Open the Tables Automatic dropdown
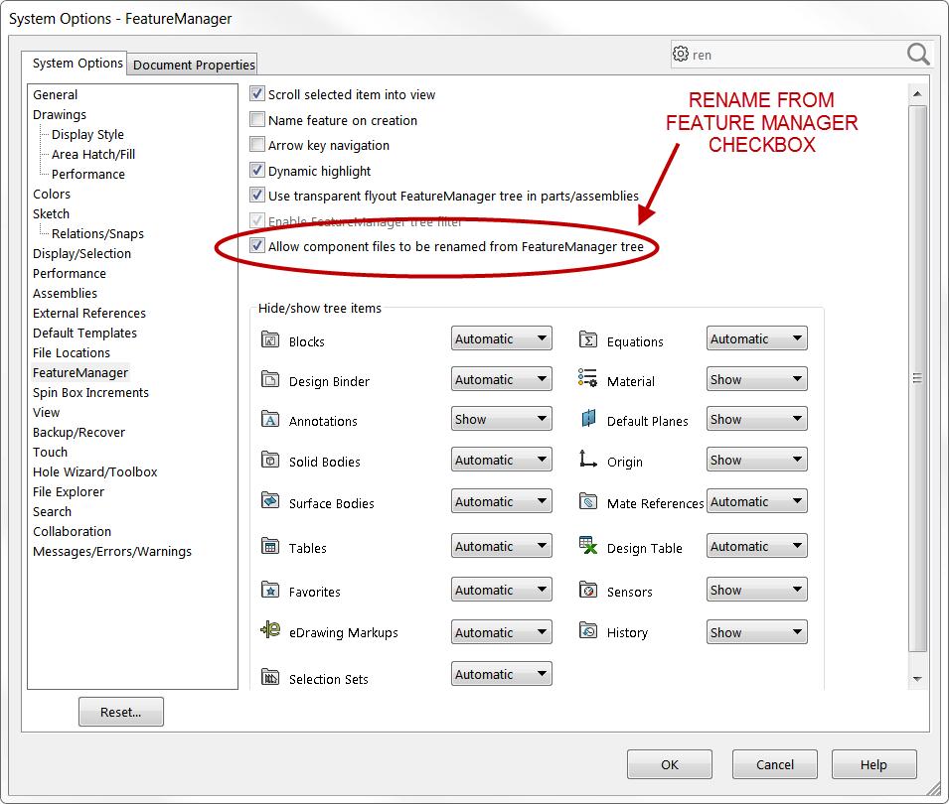The width and height of the screenshot is (949, 804). pyautogui.click(x=501, y=545)
